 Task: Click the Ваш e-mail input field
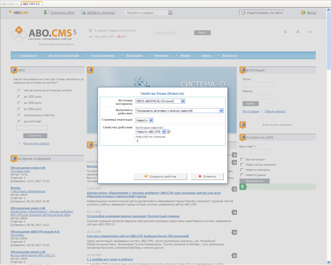coord(254,152)
